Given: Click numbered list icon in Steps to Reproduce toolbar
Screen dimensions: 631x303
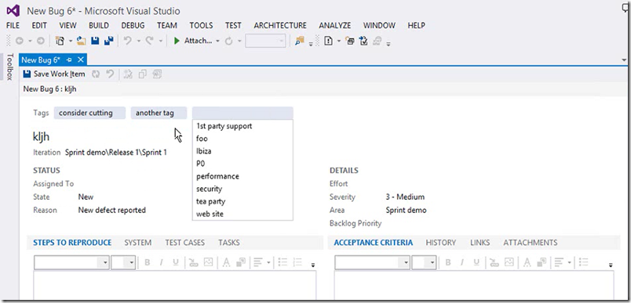Looking at the screenshot, I should point(297,262).
